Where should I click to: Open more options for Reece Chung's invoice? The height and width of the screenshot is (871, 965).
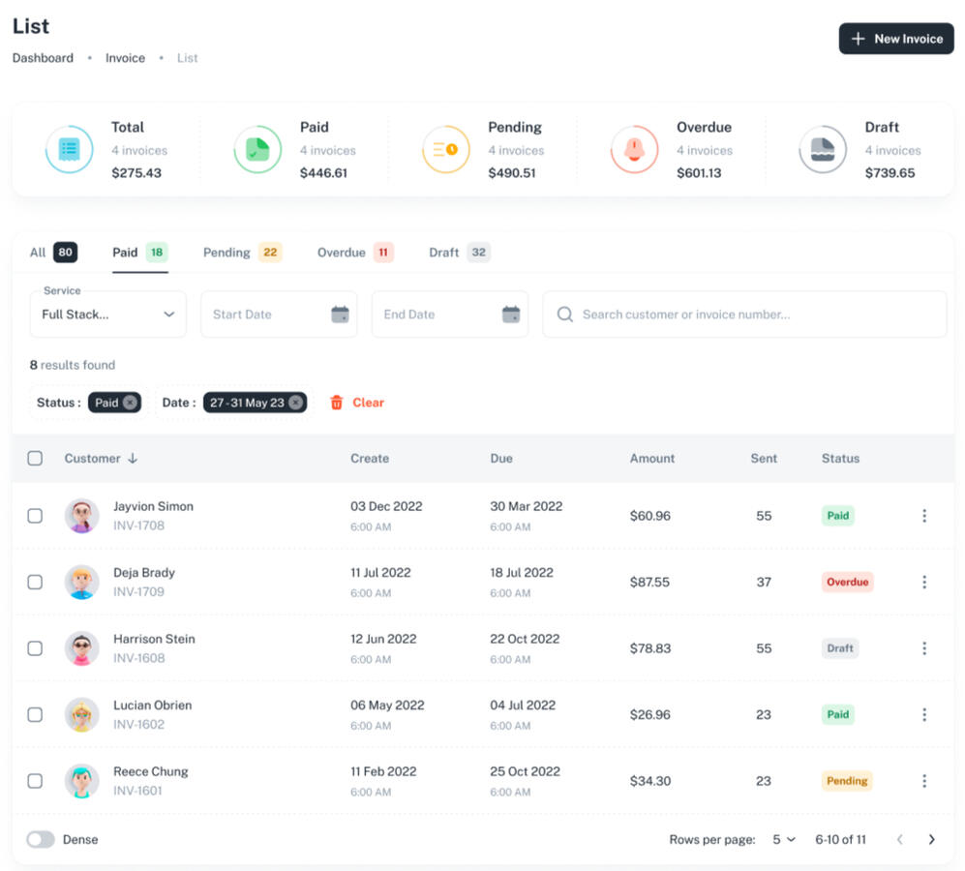tap(923, 781)
